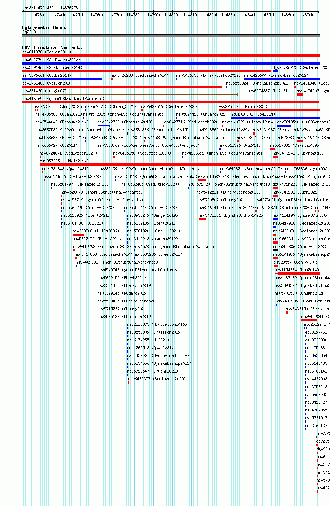Select nsv4164699 (gnomADStructuralVariants) label
The image size is (330, 506).
point(63,99)
